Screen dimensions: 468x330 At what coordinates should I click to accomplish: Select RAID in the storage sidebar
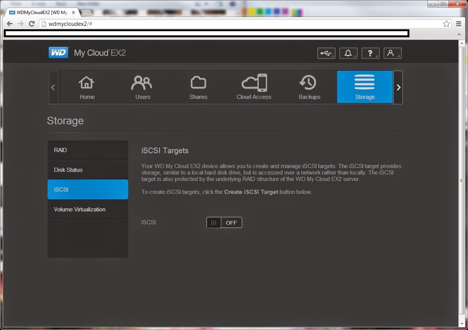(x=88, y=150)
